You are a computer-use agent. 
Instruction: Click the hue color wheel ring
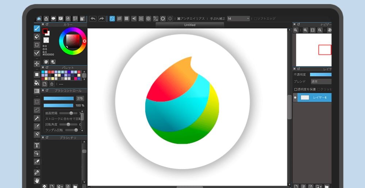[73, 30]
